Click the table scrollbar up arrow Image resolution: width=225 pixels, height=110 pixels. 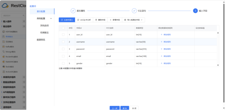coord(218,33)
